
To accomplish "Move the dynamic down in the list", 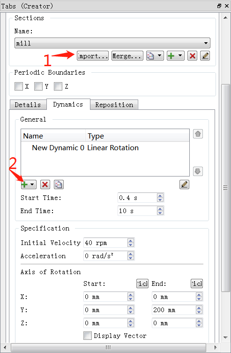I will [198, 171].
